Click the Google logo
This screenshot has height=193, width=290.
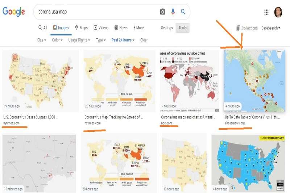13,12
